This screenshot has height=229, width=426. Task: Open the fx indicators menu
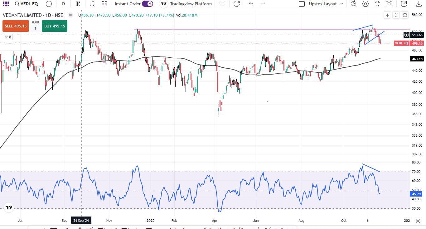tap(93, 4)
